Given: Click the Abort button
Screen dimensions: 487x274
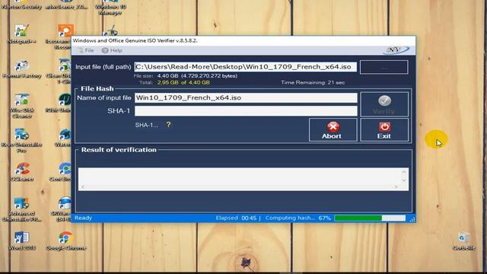Looking at the screenshot, I should pos(333,130).
